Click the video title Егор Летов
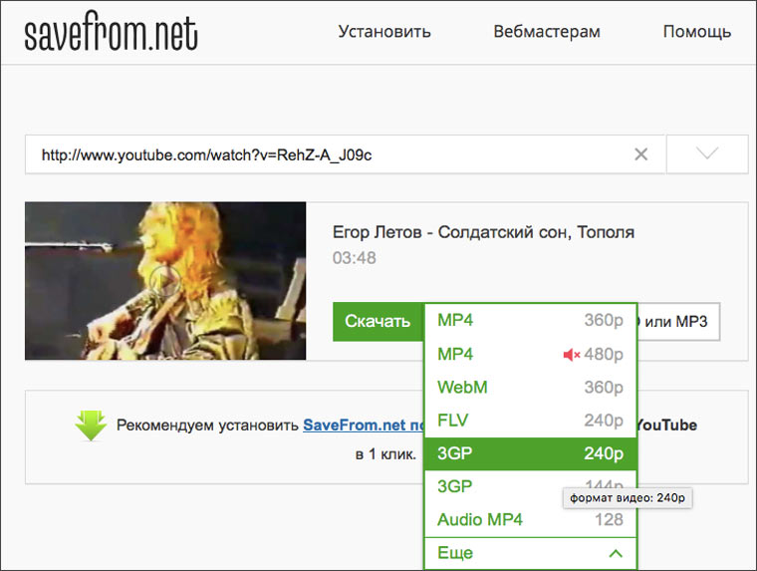 (483, 232)
